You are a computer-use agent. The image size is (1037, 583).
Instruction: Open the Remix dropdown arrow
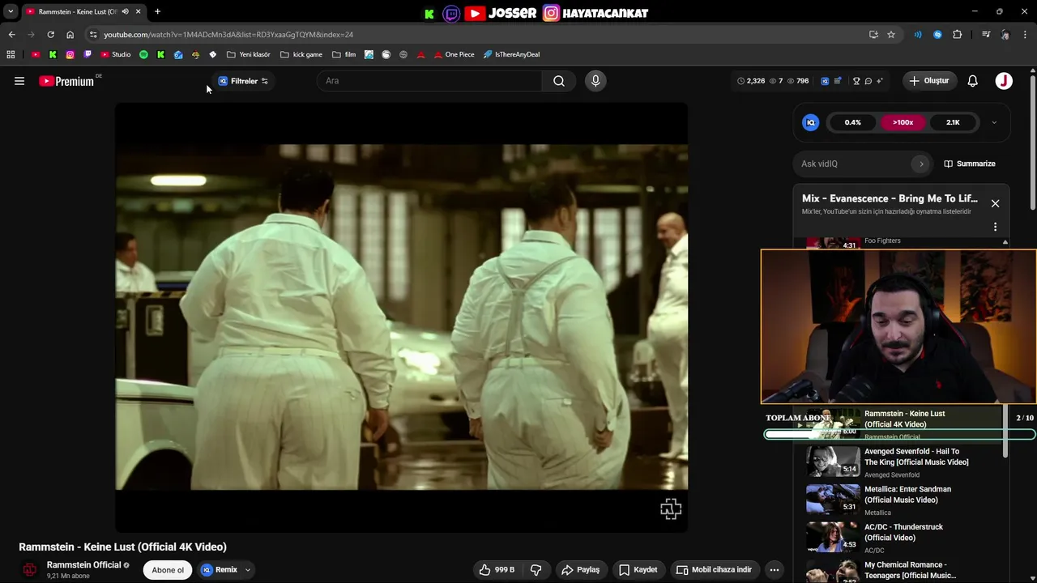[x=248, y=570]
